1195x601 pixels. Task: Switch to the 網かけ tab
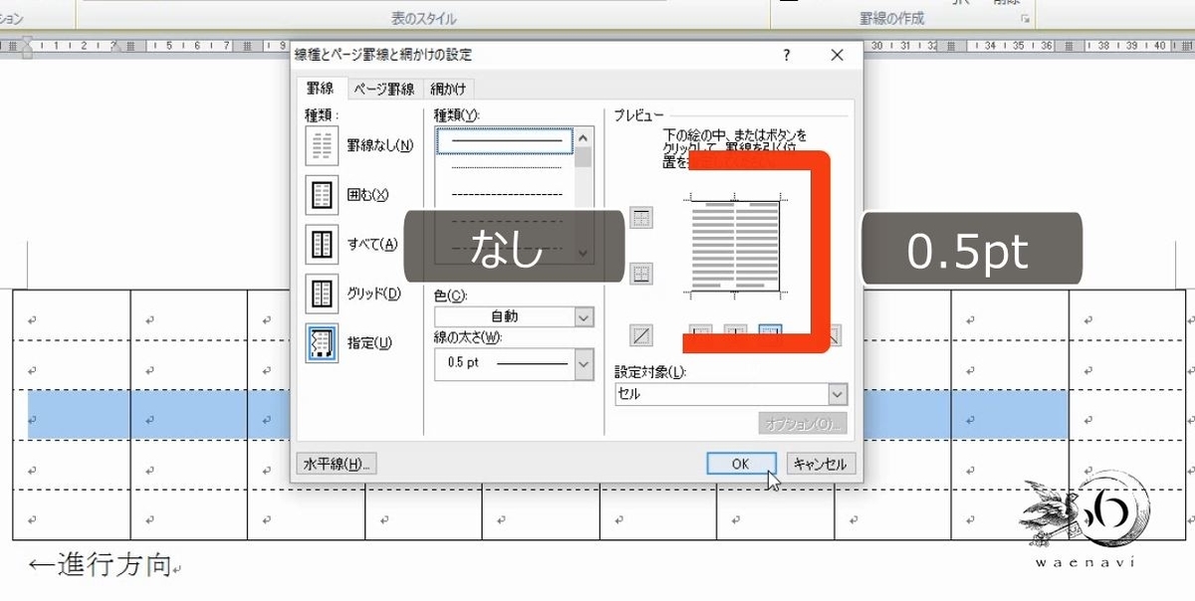click(448, 89)
